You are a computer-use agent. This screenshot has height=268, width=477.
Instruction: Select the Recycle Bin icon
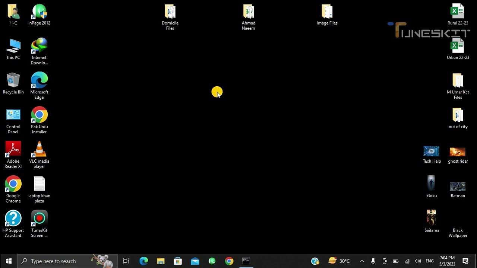pos(13,84)
